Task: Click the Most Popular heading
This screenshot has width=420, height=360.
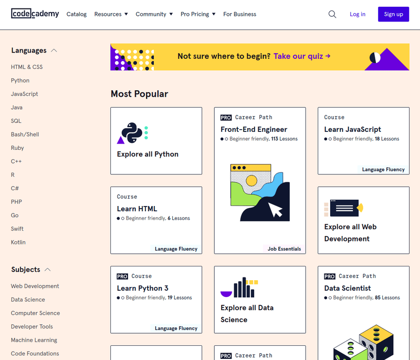Action: (139, 94)
